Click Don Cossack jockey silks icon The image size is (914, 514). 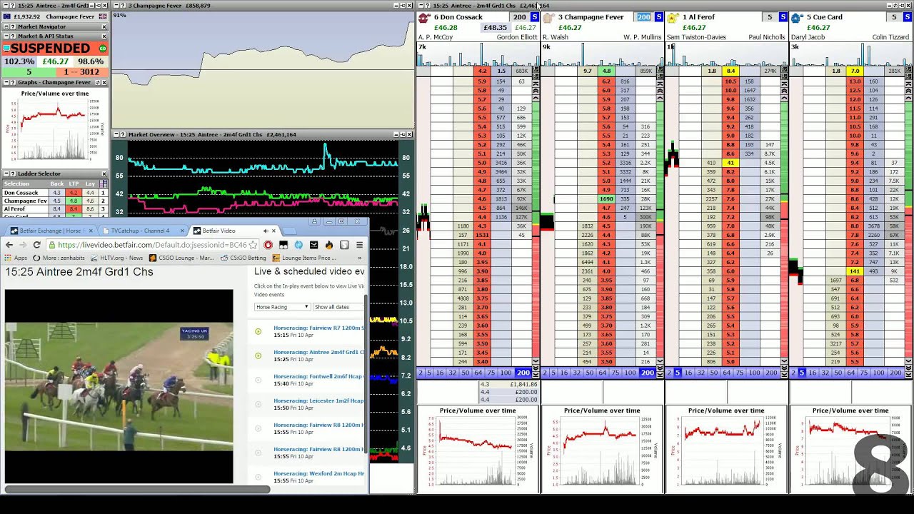(423, 17)
